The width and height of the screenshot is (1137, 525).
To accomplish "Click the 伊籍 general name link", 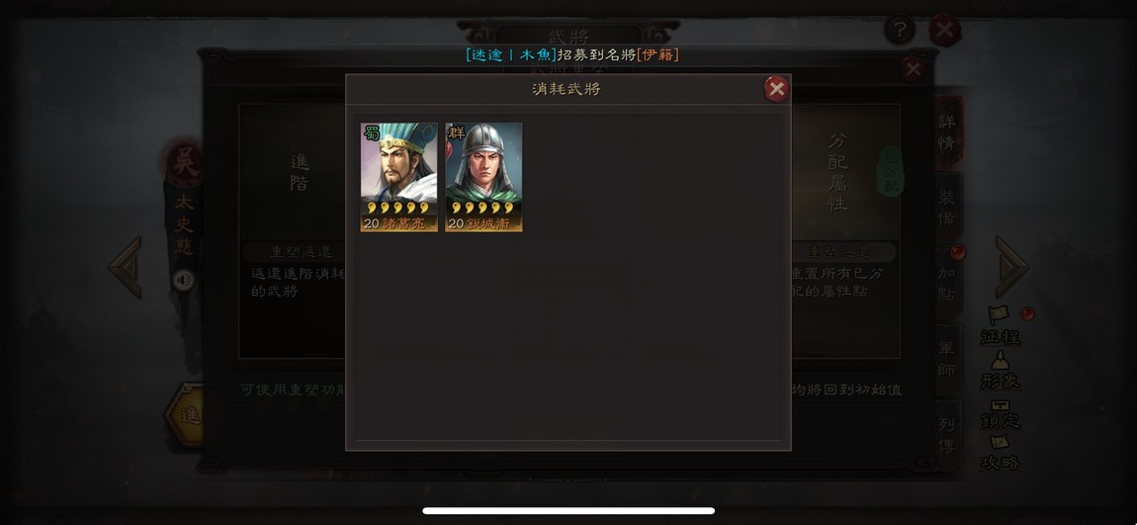I will pos(657,55).
